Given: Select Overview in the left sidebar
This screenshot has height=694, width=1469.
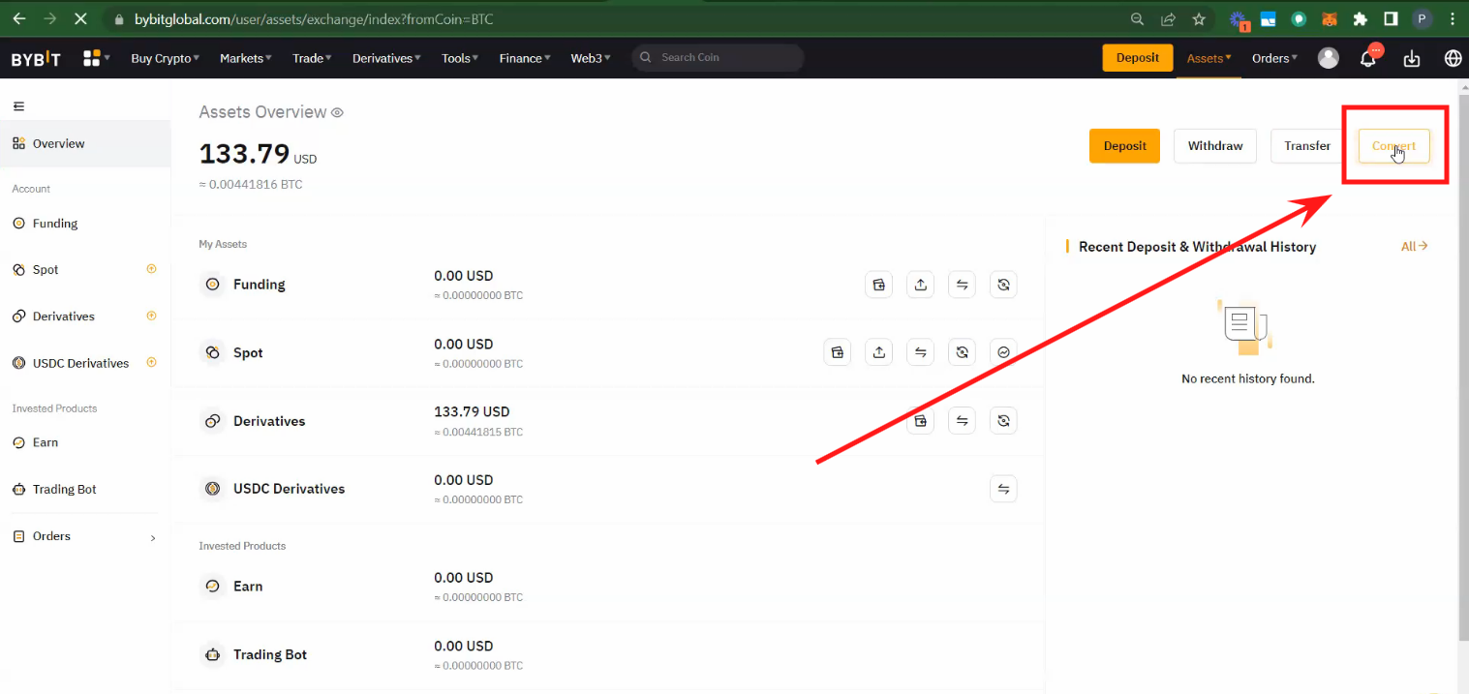Looking at the screenshot, I should tap(85, 143).
